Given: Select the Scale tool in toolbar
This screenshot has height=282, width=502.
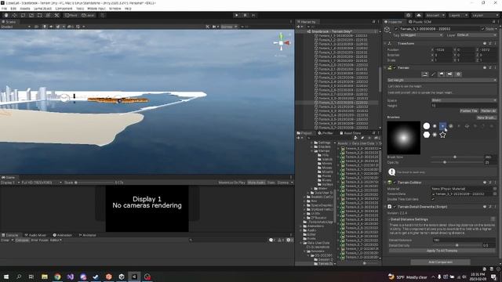Looking at the screenshot, I should point(31,15).
